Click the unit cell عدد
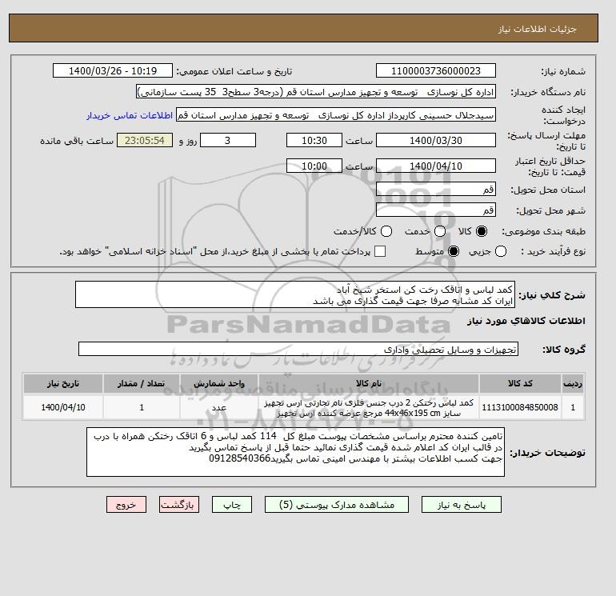Viewport: 616px width, 596px height. (219, 407)
